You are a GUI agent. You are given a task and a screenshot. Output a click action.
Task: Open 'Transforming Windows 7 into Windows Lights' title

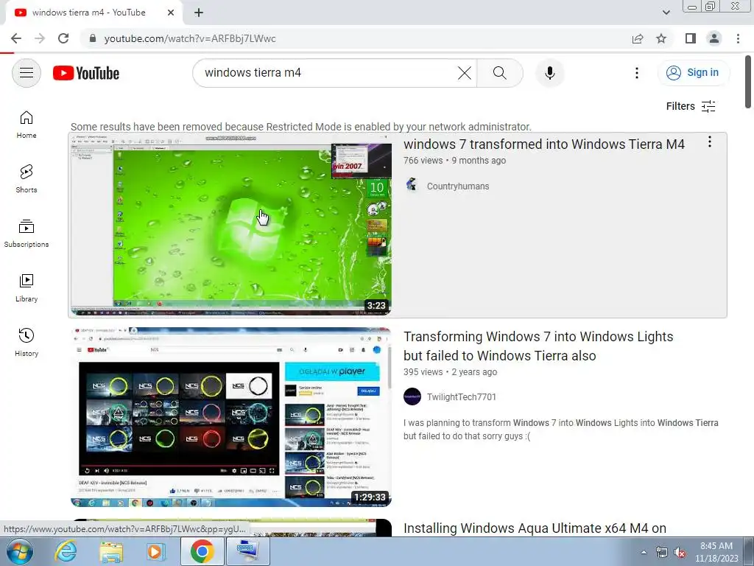coord(538,346)
